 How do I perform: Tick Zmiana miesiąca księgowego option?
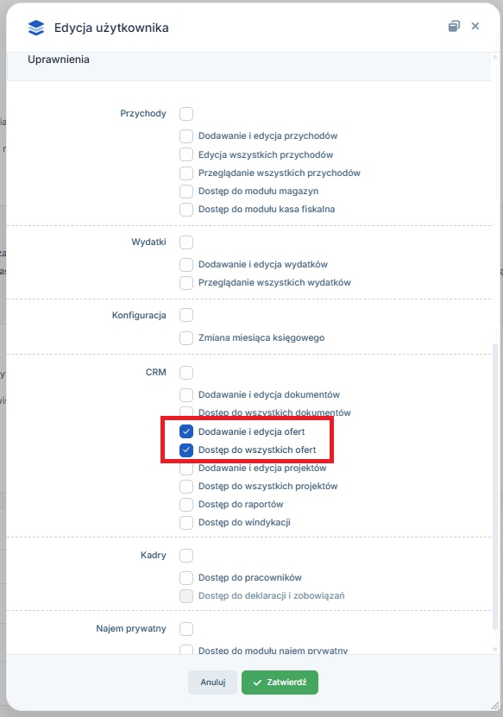tap(186, 338)
